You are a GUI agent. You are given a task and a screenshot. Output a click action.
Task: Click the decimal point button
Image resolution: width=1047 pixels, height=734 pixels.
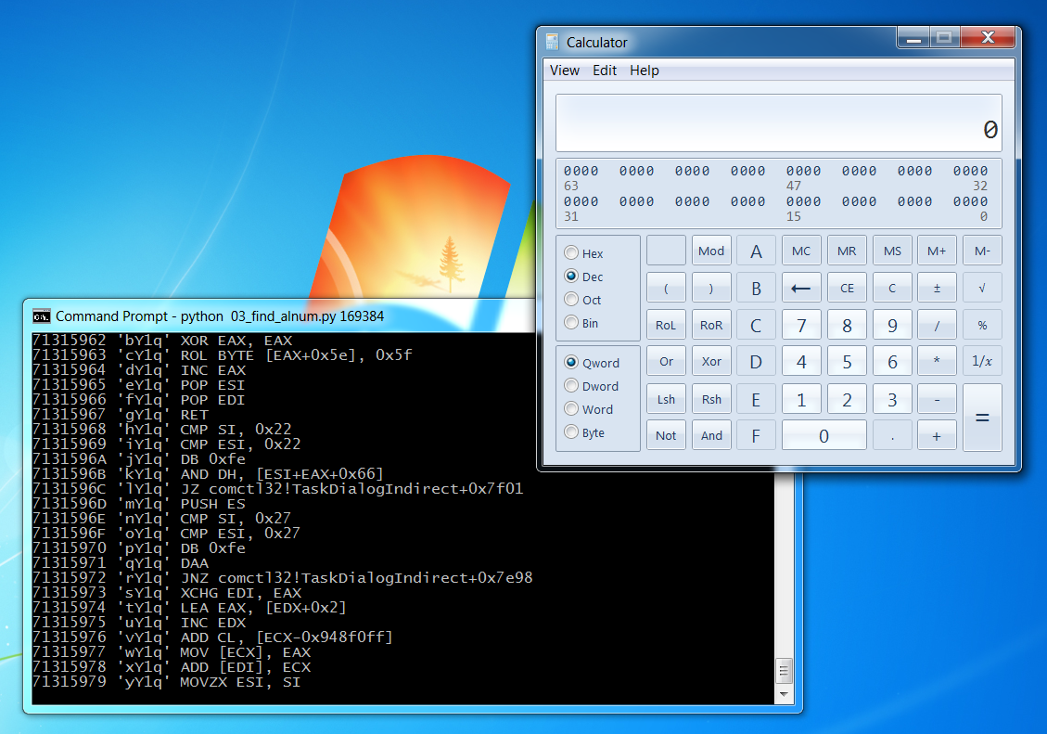(x=891, y=435)
